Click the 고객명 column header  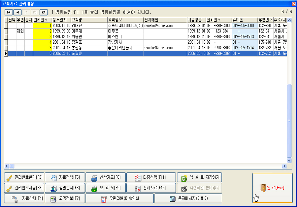[89, 20]
